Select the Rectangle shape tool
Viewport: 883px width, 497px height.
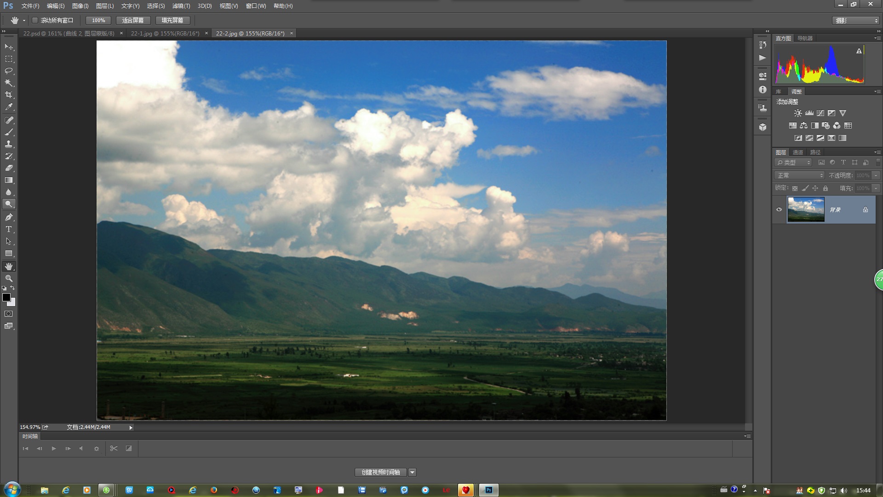[x=9, y=253]
